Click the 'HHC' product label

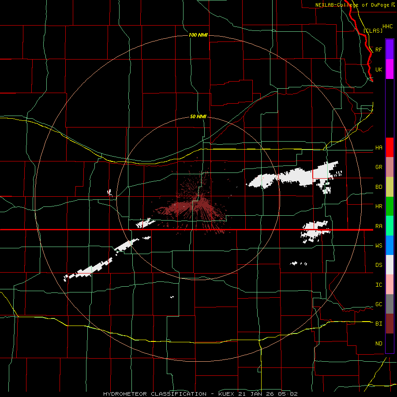tap(387, 26)
